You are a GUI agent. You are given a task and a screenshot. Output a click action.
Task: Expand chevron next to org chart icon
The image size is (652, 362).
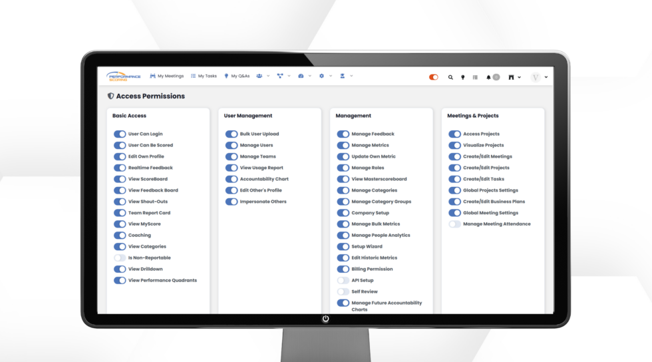pyautogui.click(x=289, y=76)
